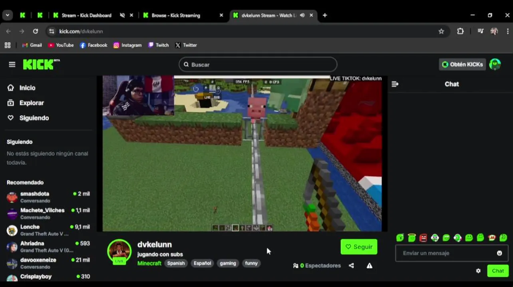Select the Español tag
This screenshot has height=287, width=513.
(x=202, y=263)
